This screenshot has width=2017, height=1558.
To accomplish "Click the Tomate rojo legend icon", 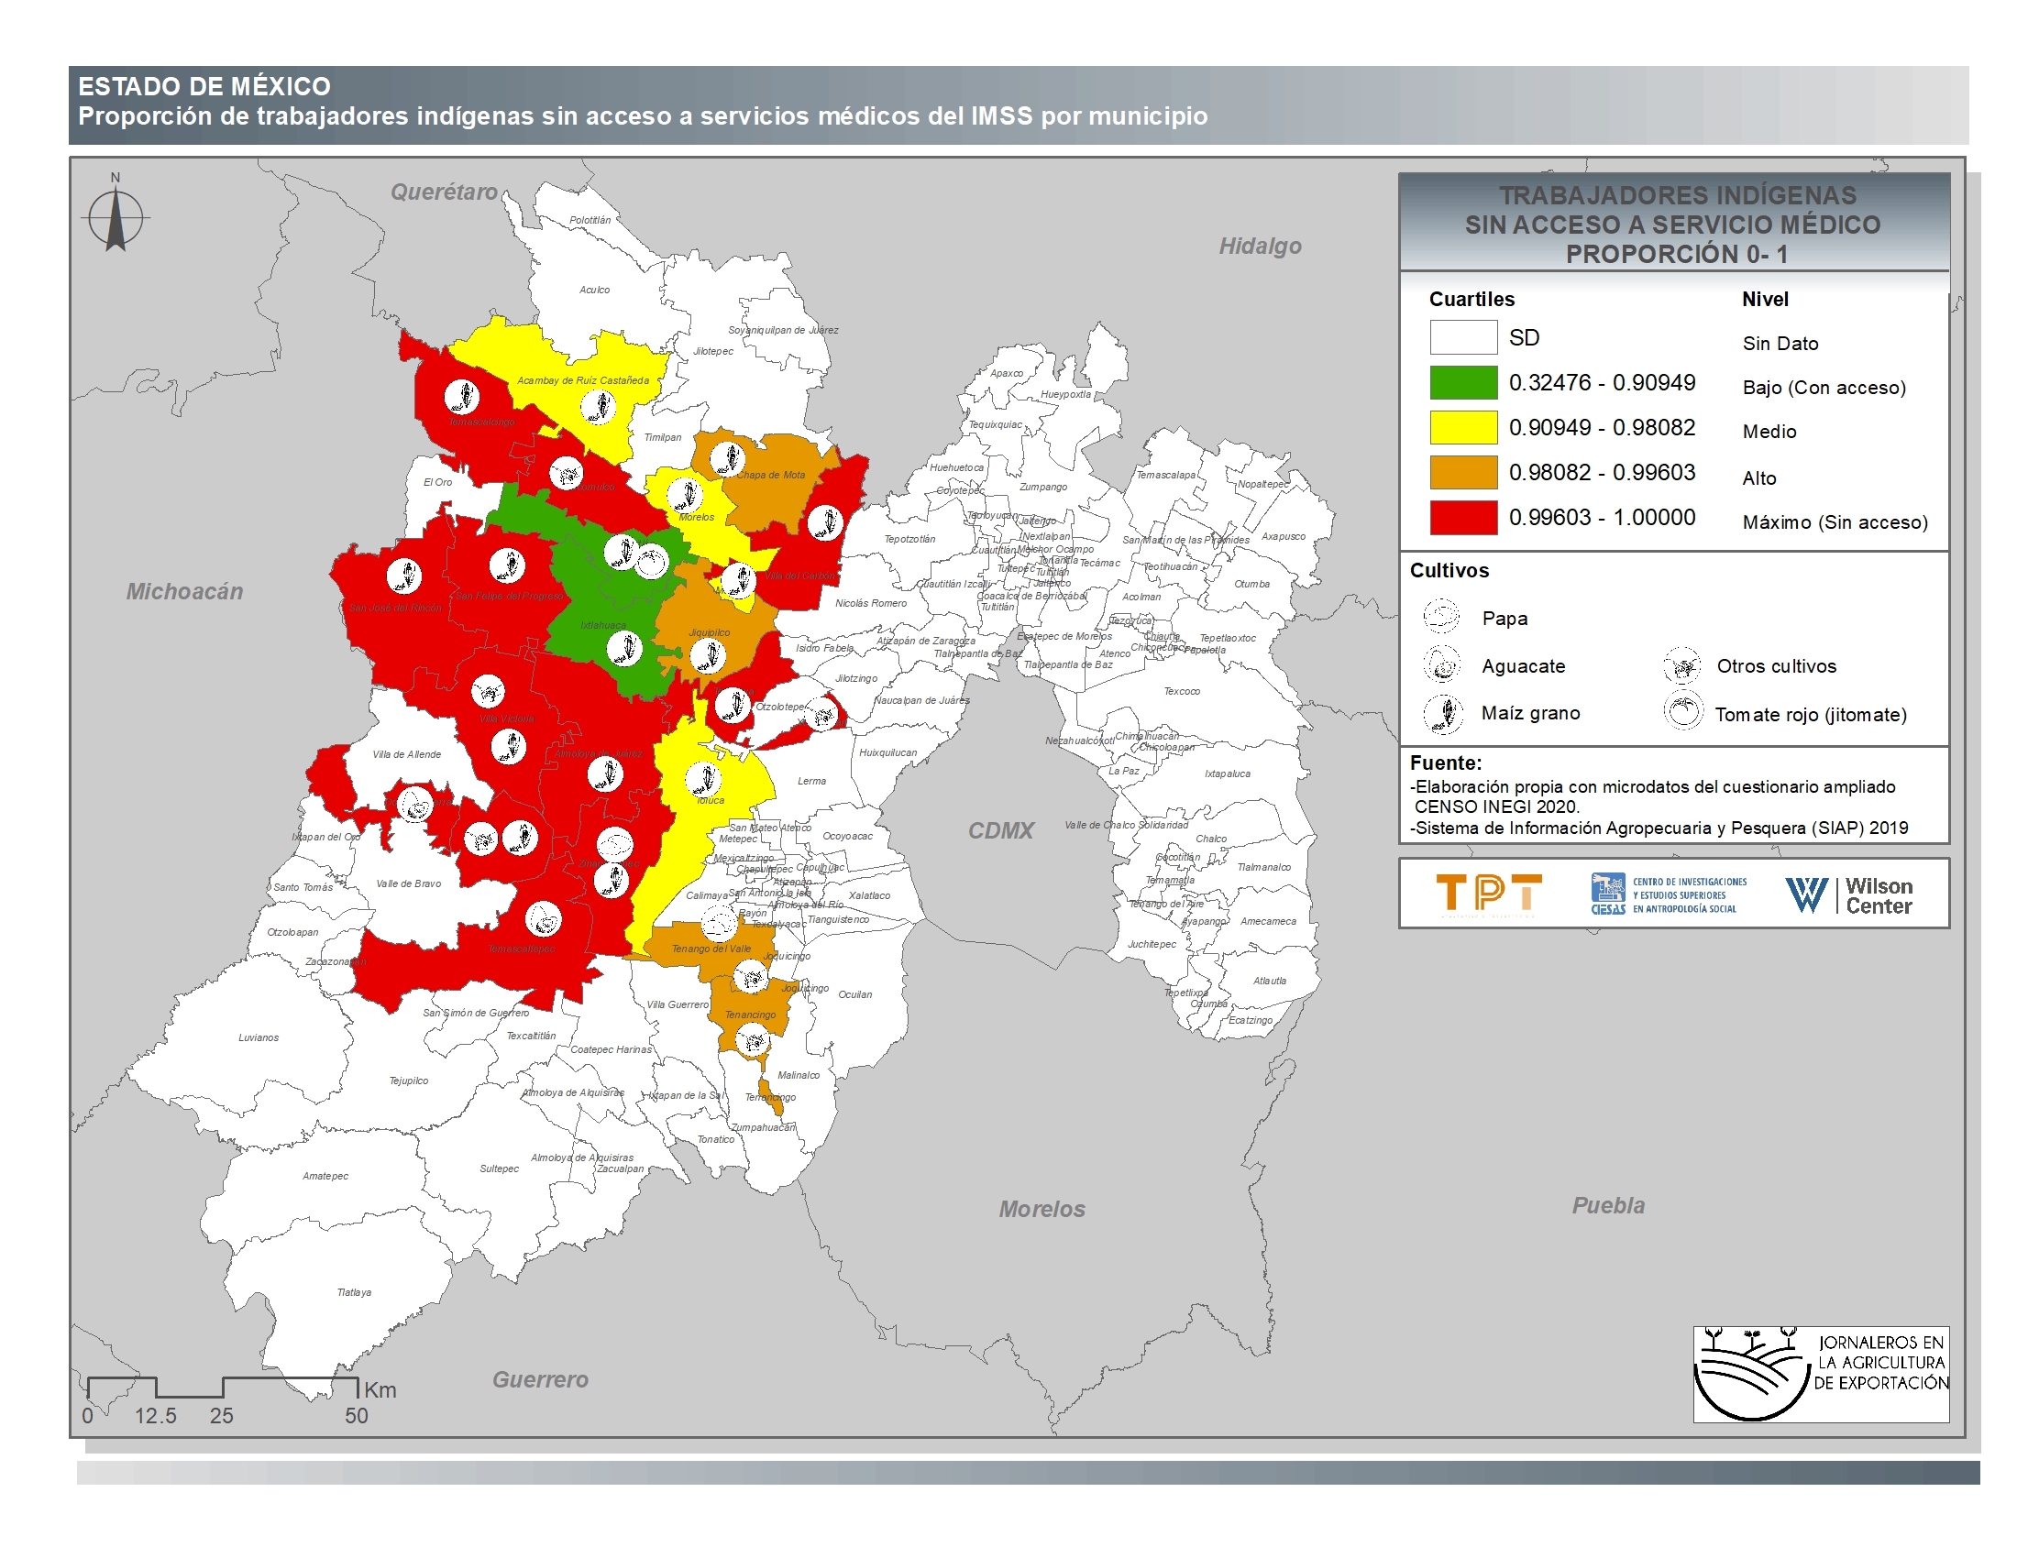I will tap(1682, 711).
